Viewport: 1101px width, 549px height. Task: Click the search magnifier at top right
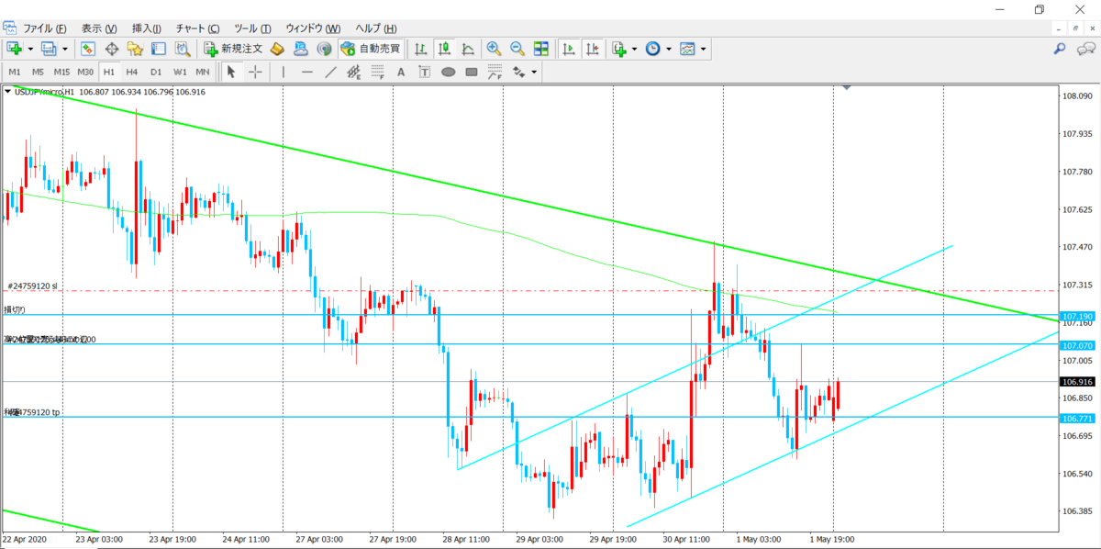pos(1059,49)
